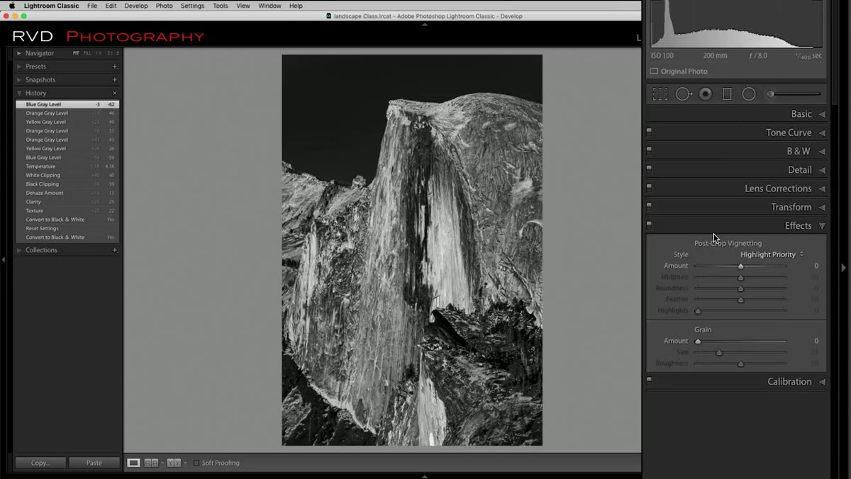Expand the Detail panel
The image size is (851, 479).
tap(822, 170)
